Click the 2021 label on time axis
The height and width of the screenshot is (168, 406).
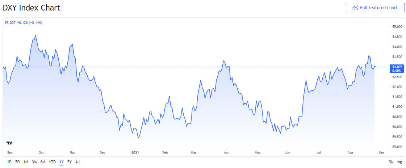(135, 152)
